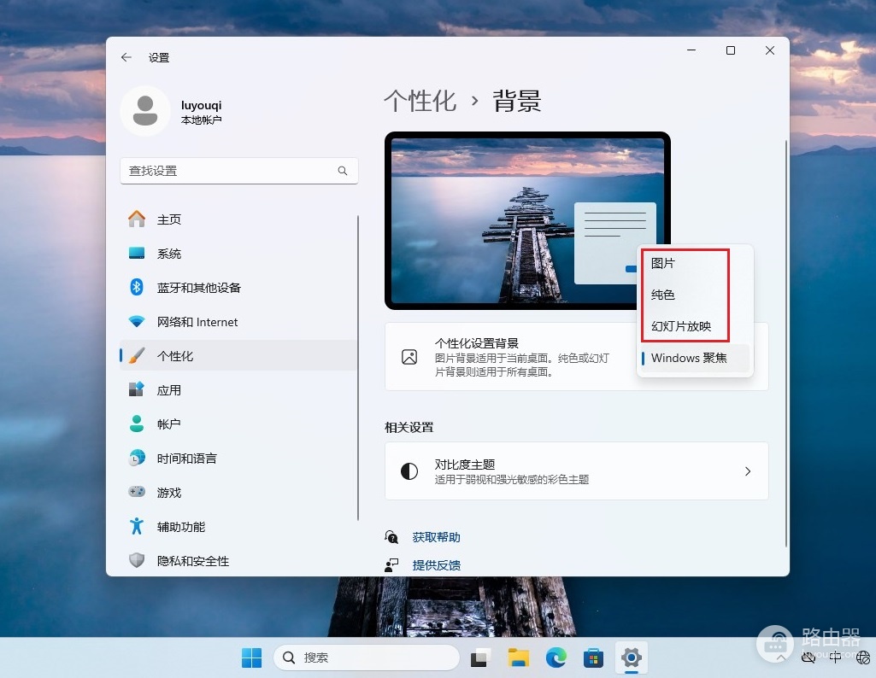Click the help icon beside 获取帮助
The height and width of the screenshot is (678, 876).
click(391, 537)
